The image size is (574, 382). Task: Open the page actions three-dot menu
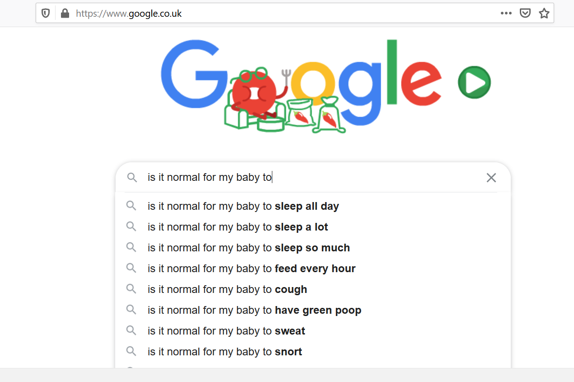pos(506,14)
